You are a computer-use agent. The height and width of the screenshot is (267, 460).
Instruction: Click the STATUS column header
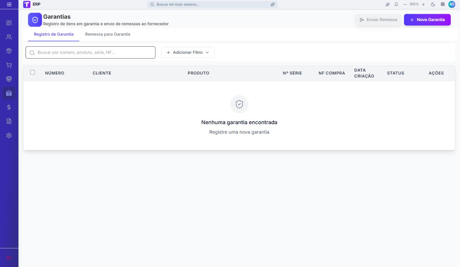point(396,73)
